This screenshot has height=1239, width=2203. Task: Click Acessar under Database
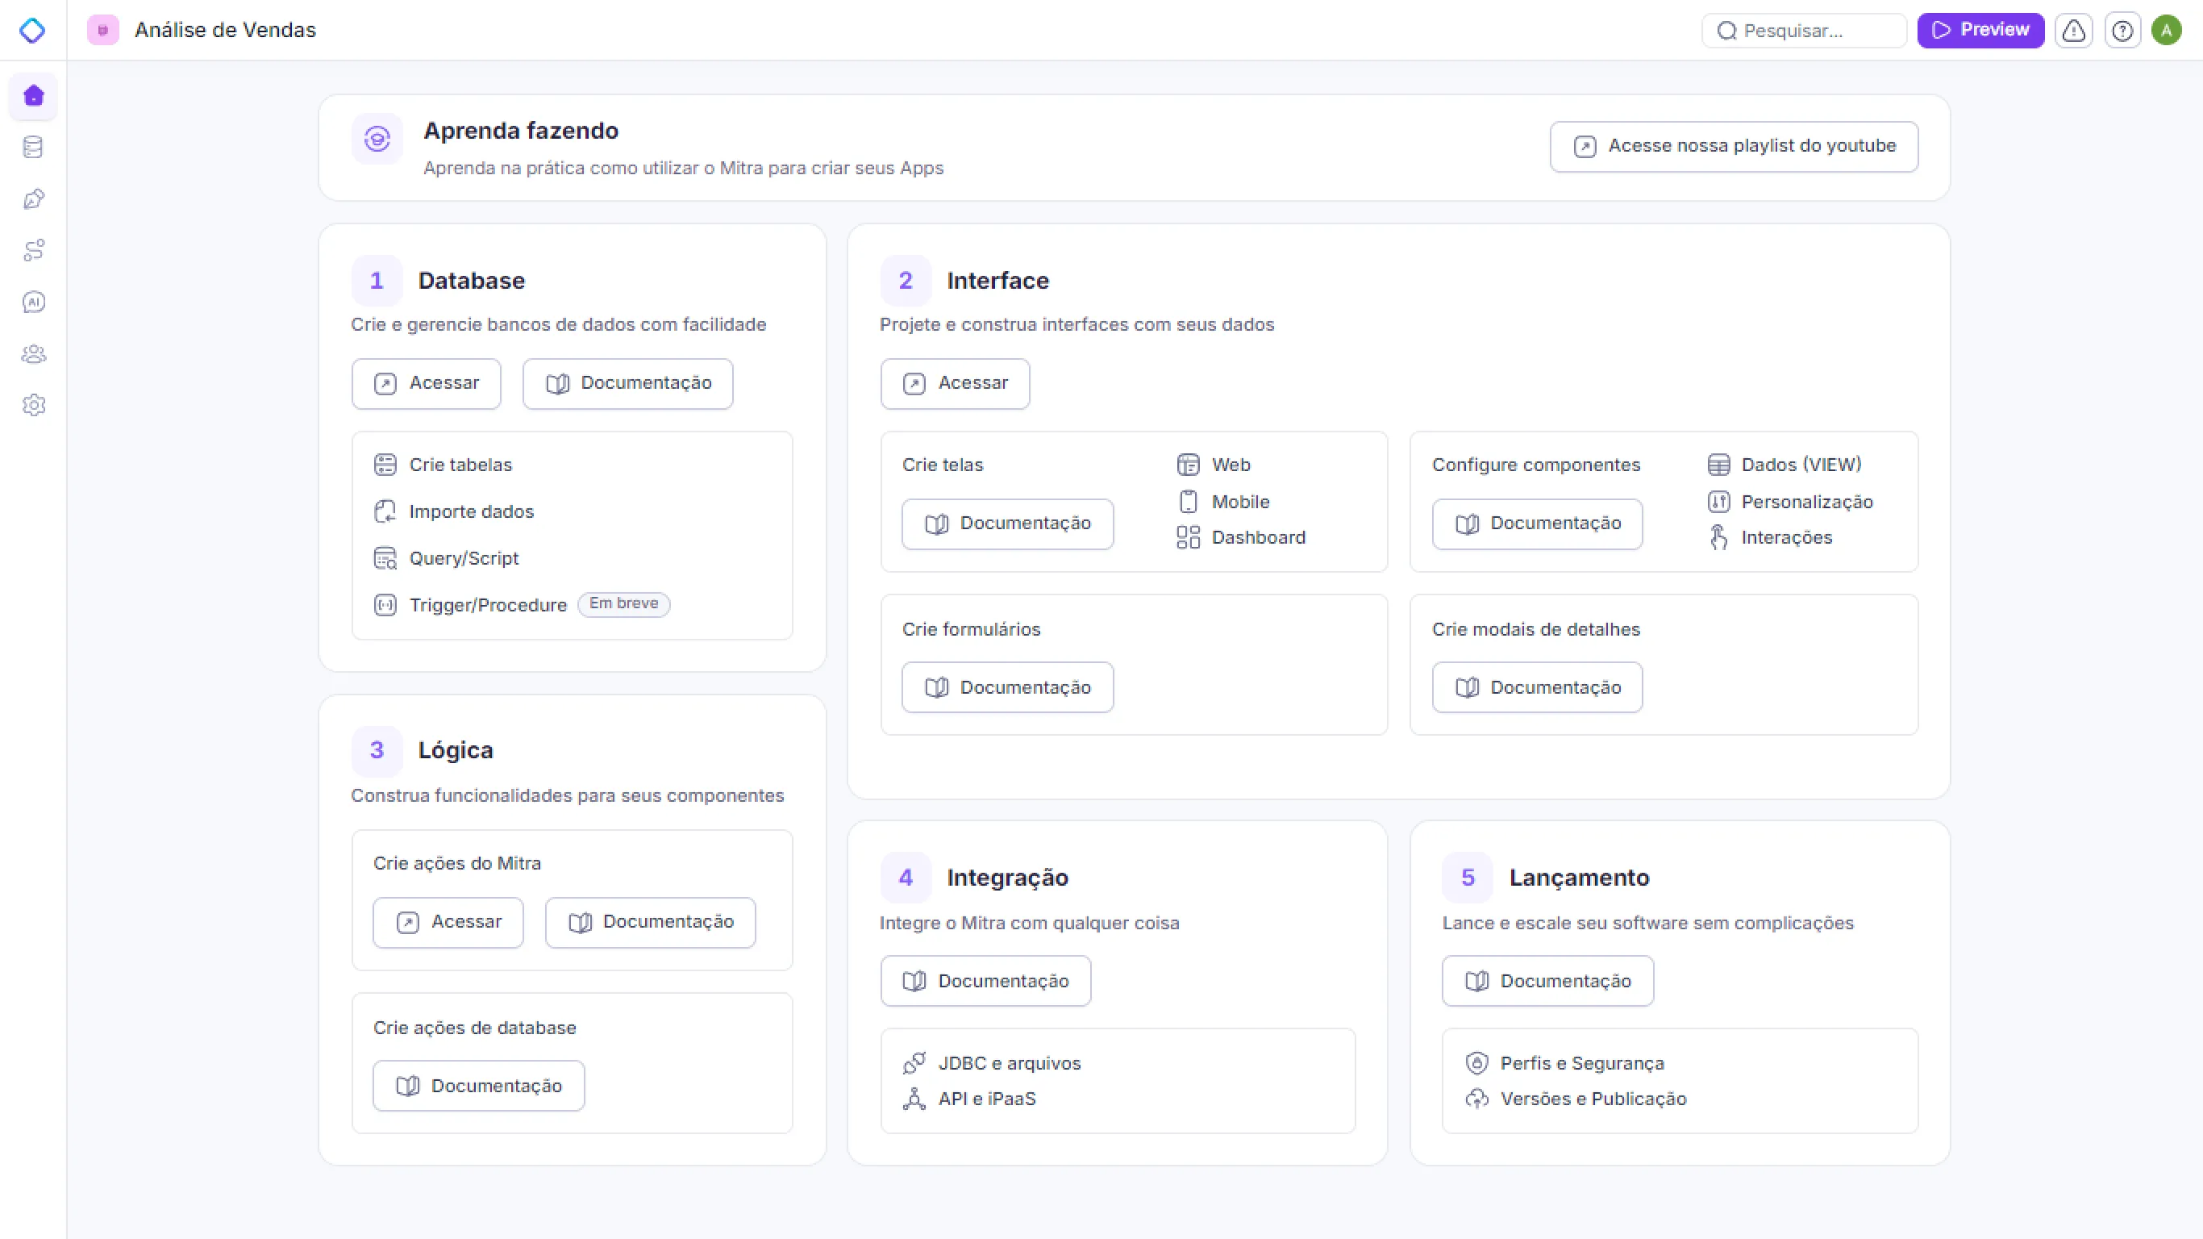(x=426, y=383)
